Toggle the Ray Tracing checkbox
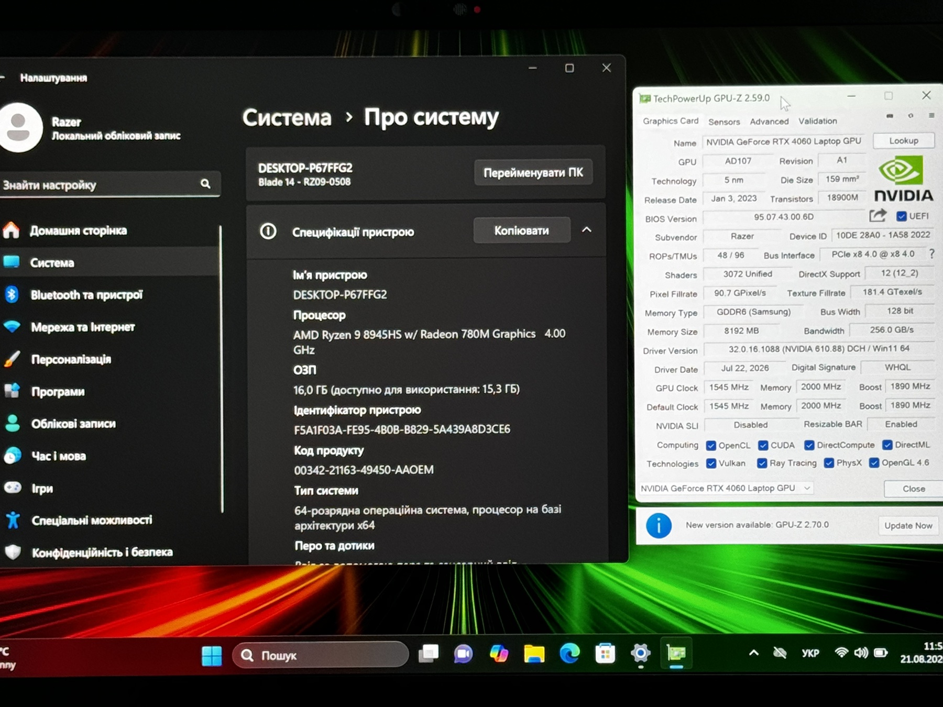This screenshot has height=707, width=943. [762, 463]
